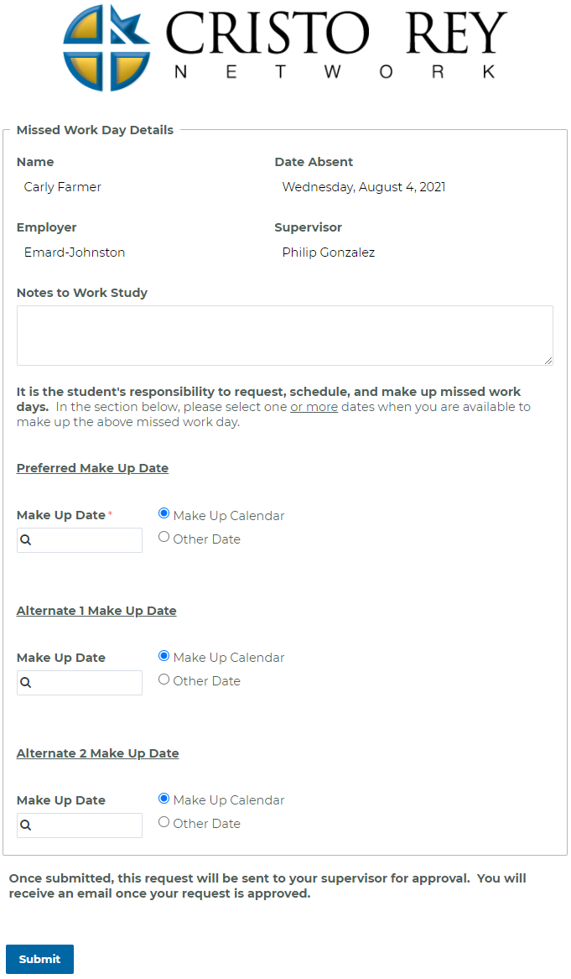Click the Cristo Rey Network cross logo

point(106,48)
